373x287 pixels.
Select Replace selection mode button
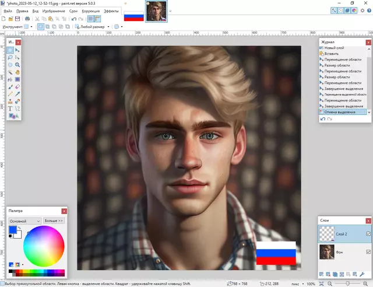tap(41, 27)
